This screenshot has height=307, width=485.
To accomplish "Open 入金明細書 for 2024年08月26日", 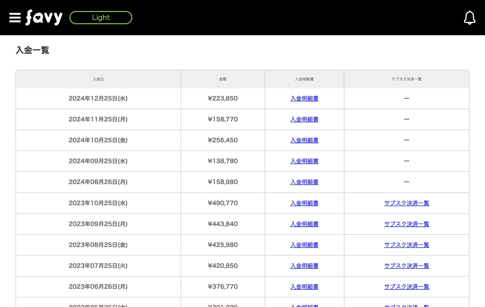I will pos(304,182).
